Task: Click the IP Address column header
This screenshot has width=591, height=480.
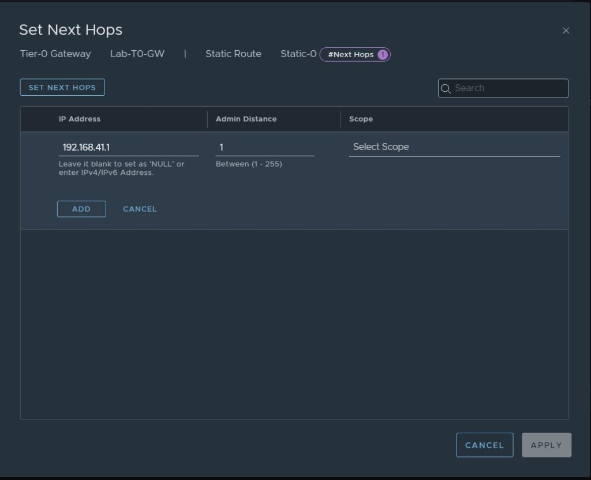Action: click(80, 119)
